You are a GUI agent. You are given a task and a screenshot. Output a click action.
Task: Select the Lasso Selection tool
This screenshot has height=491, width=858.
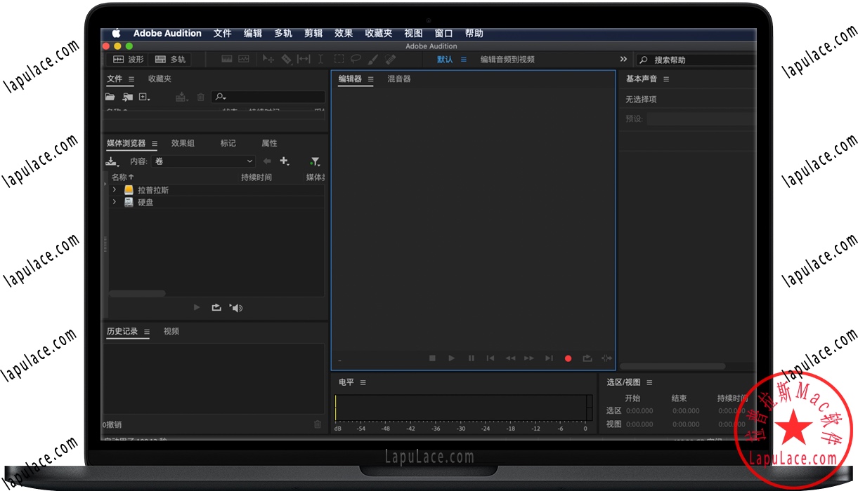[357, 59]
